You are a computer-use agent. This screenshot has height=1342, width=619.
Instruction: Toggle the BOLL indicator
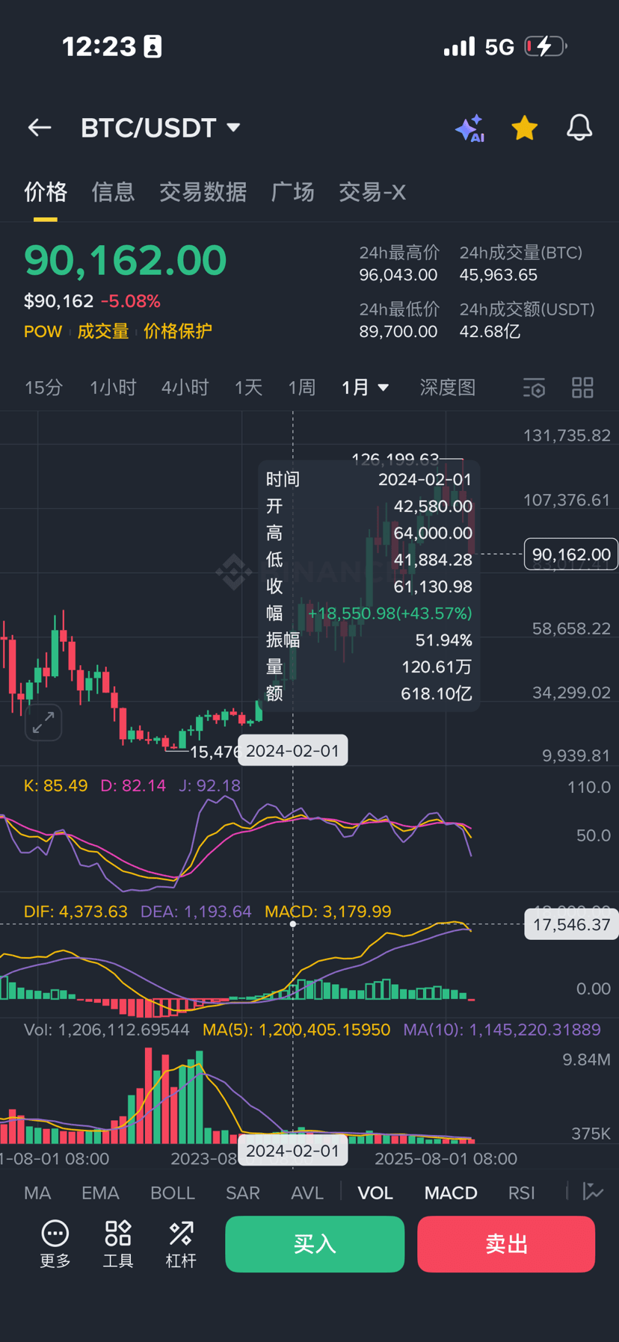[173, 1193]
